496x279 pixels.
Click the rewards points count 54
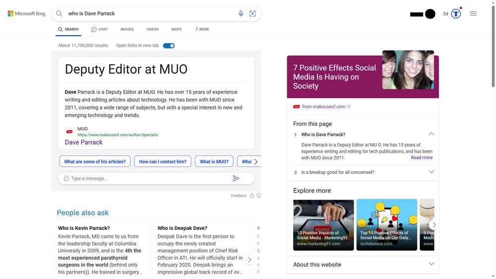(x=446, y=14)
